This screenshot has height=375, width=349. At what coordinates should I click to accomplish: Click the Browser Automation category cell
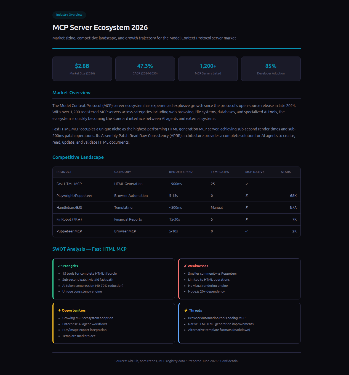tap(131, 196)
